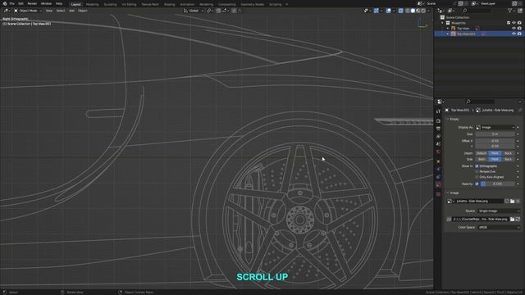
Task: Enable the Perspective show-in checkbox
Action: [x=477, y=171]
